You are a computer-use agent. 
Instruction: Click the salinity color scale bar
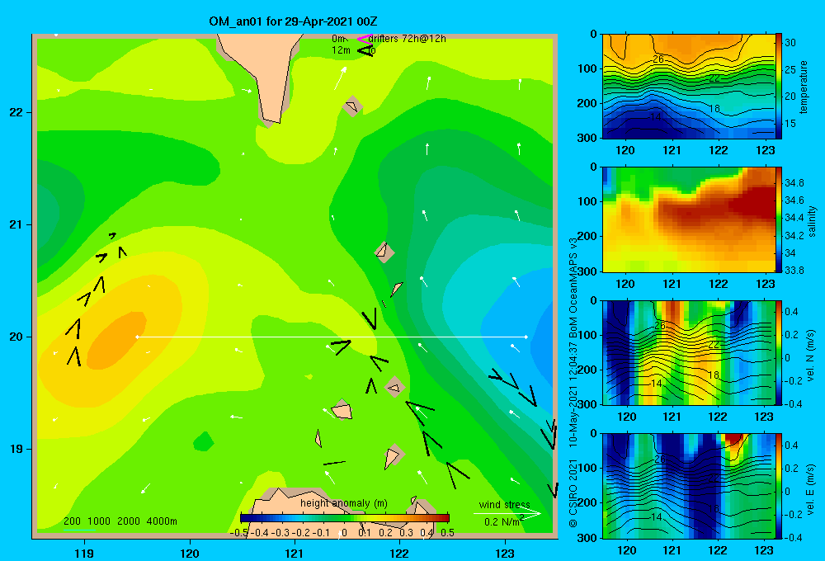(779, 219)
